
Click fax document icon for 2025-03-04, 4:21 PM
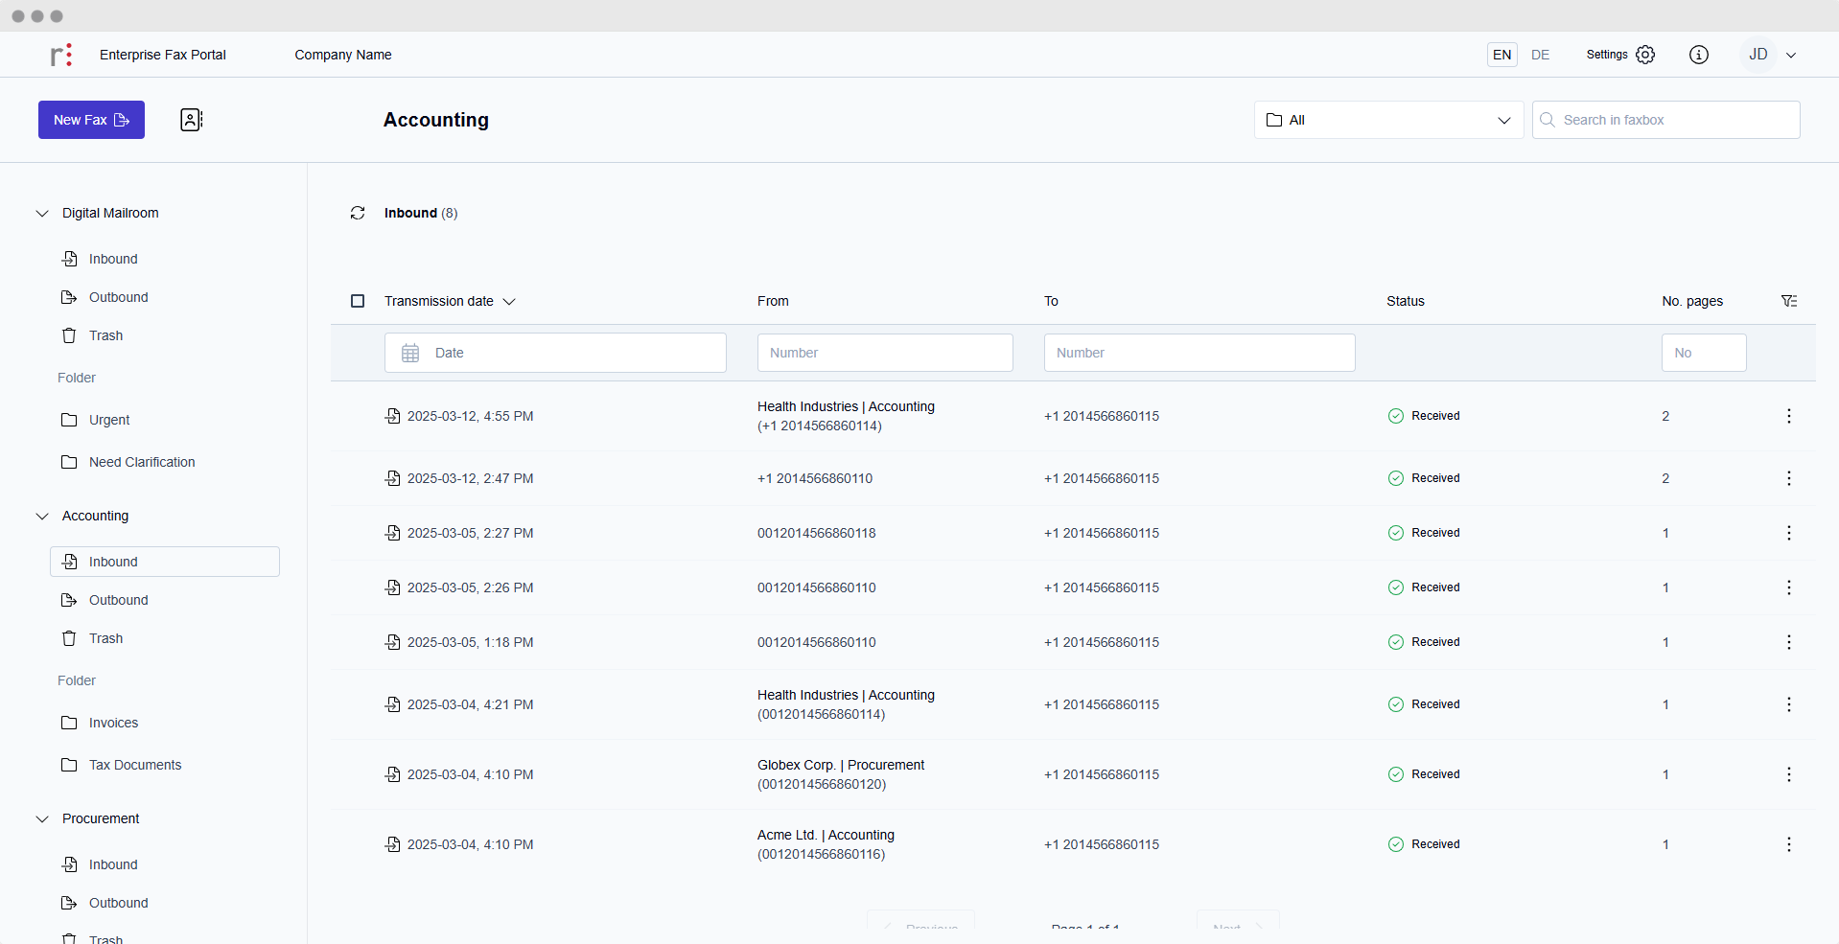point(393,704)
